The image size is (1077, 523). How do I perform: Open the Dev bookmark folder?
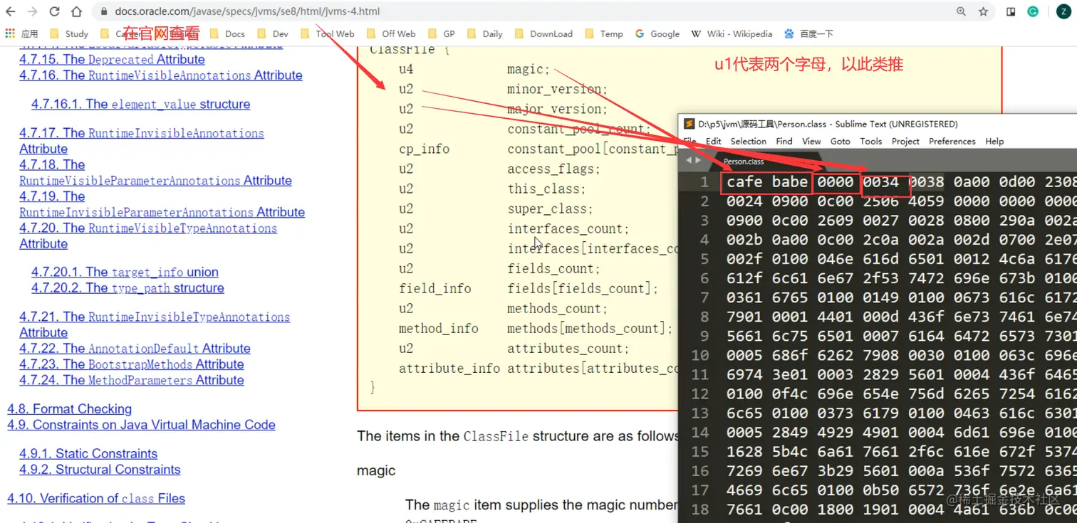[x=273, y=33]
